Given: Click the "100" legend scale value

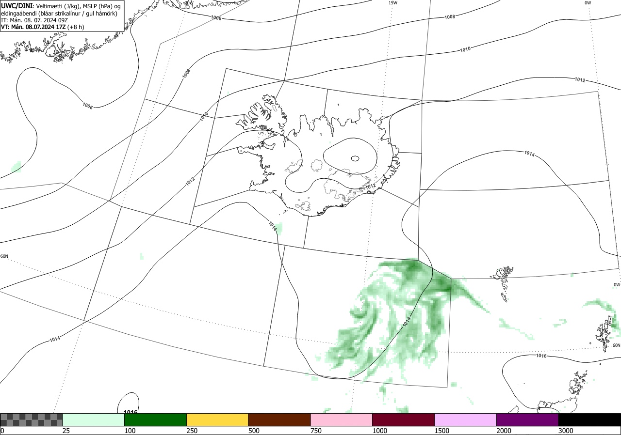Looking at the screenshot, I should (x=130, y=431).
